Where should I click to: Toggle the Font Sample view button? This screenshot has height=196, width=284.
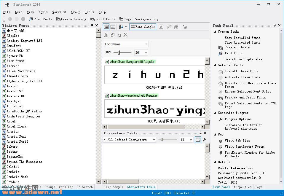[143, 27]
